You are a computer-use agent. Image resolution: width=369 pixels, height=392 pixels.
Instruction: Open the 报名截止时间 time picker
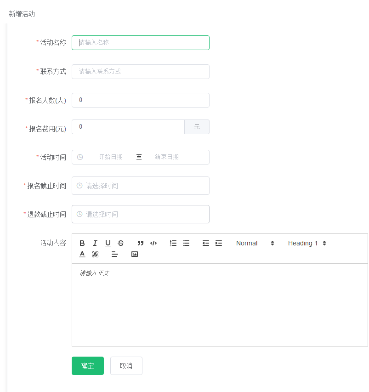(140, 186)
